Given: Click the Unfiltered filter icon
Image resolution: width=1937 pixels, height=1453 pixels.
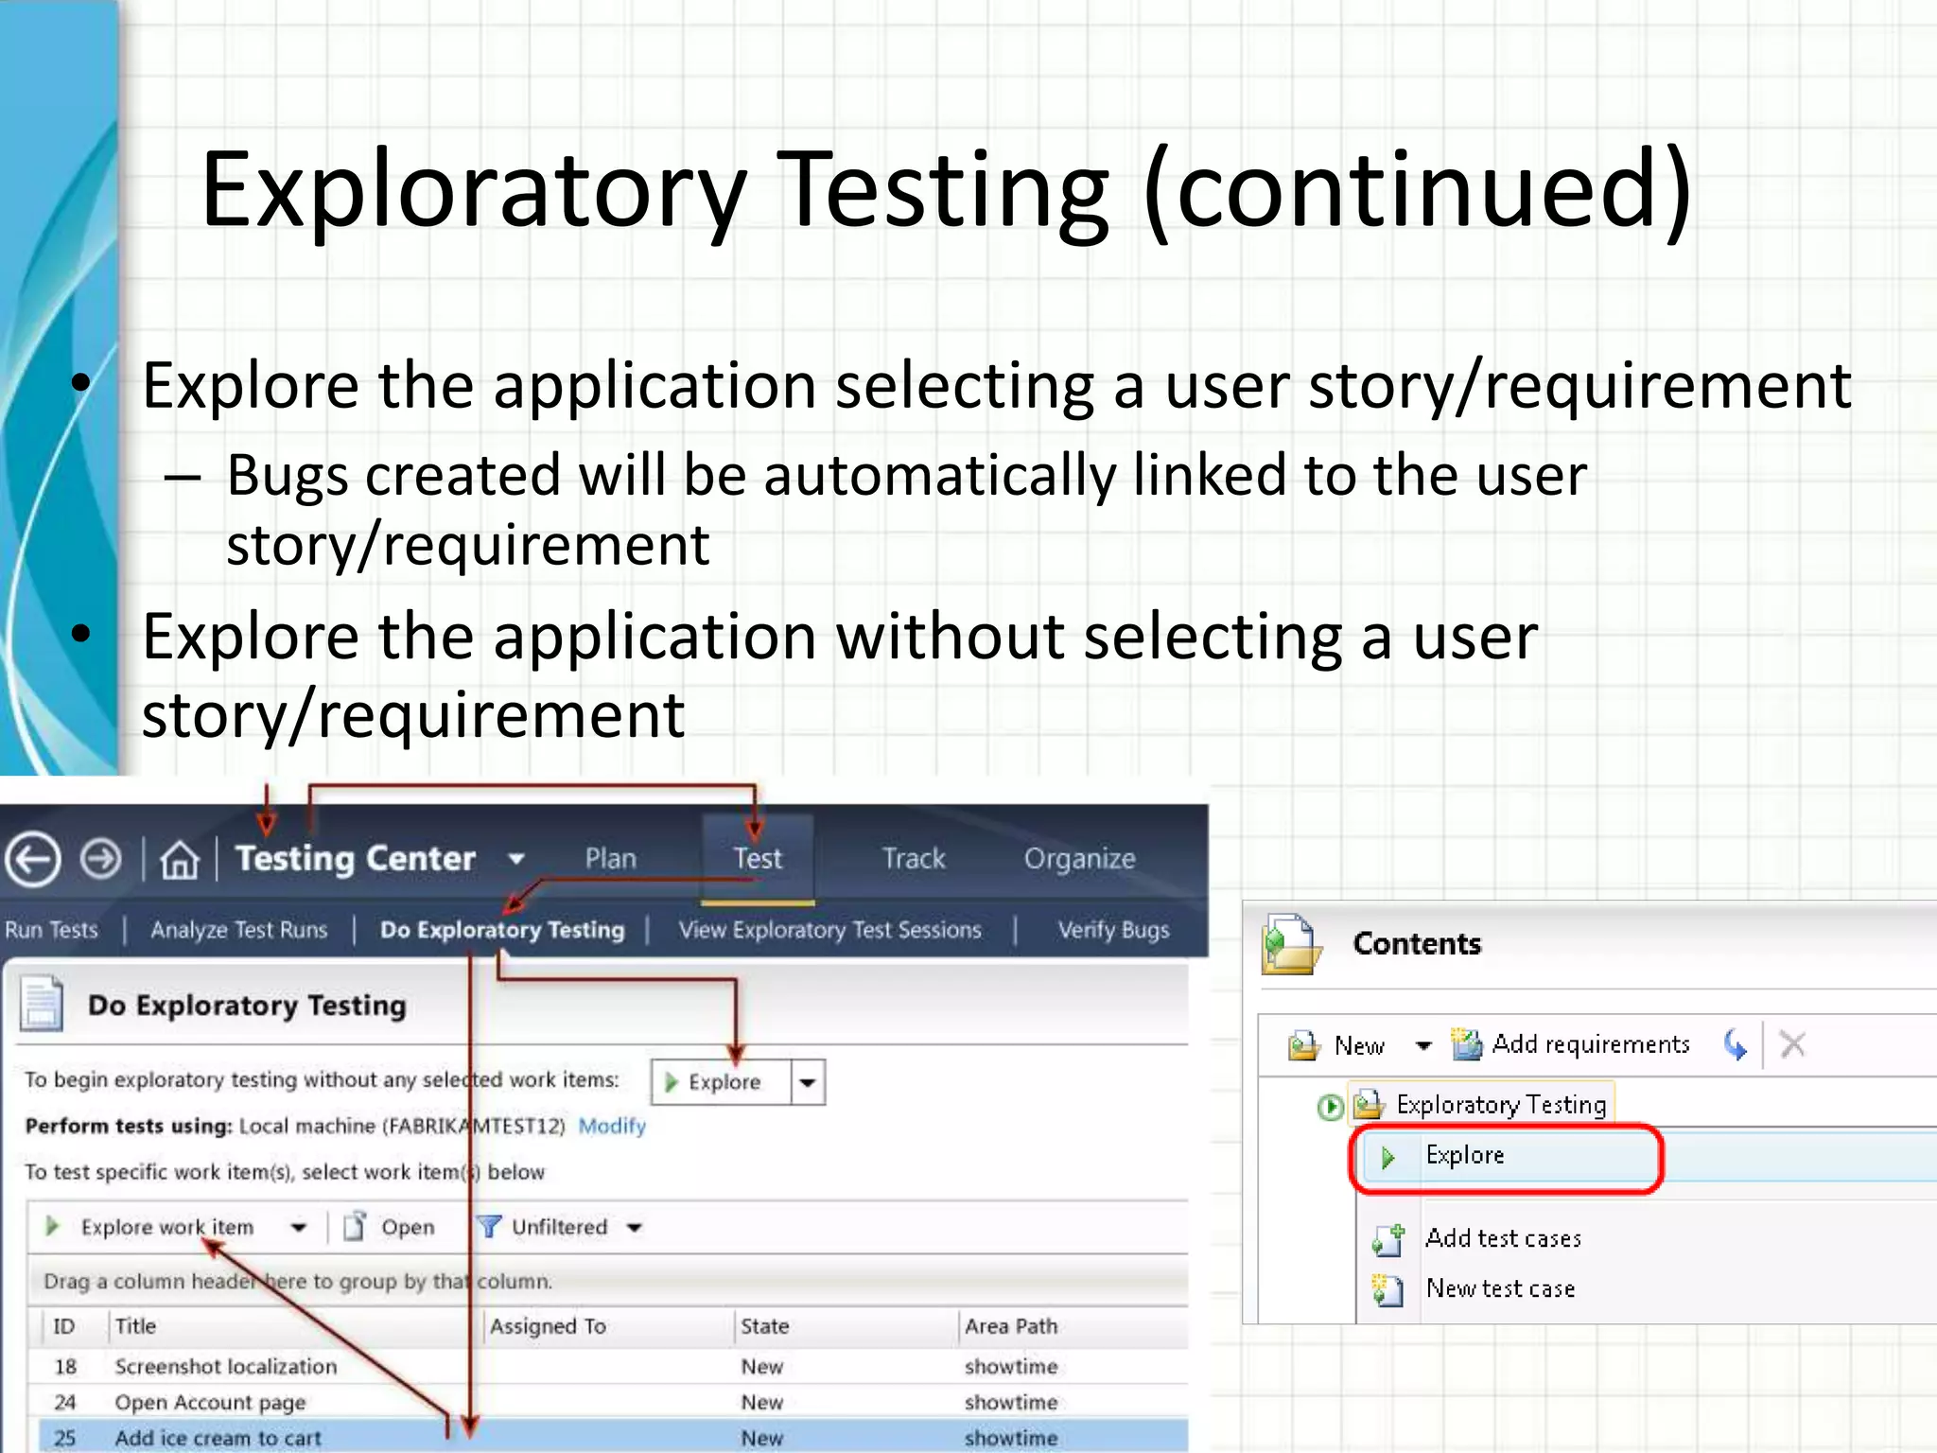Looking at the screenshot, I should tap(489, 1227).
